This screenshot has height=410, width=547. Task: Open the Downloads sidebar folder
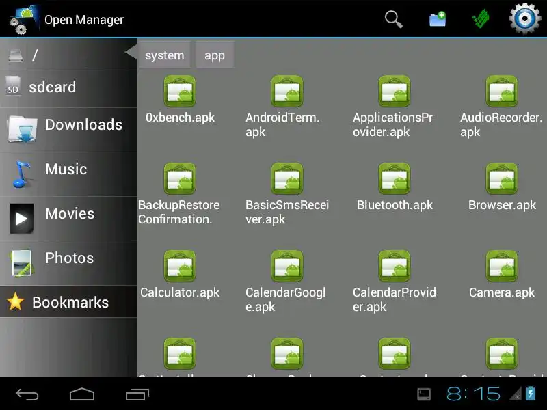(68, 130)
